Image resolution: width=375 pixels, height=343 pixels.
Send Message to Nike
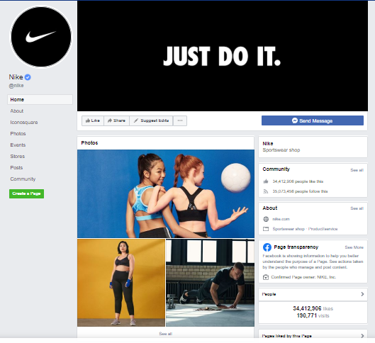coord(313,120)
